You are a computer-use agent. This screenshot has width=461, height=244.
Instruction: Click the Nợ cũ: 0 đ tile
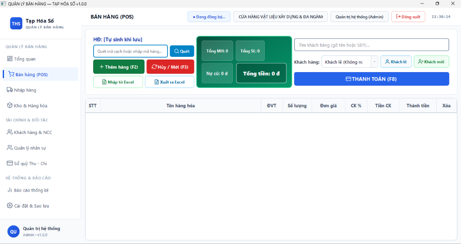(x=217, y=74)
